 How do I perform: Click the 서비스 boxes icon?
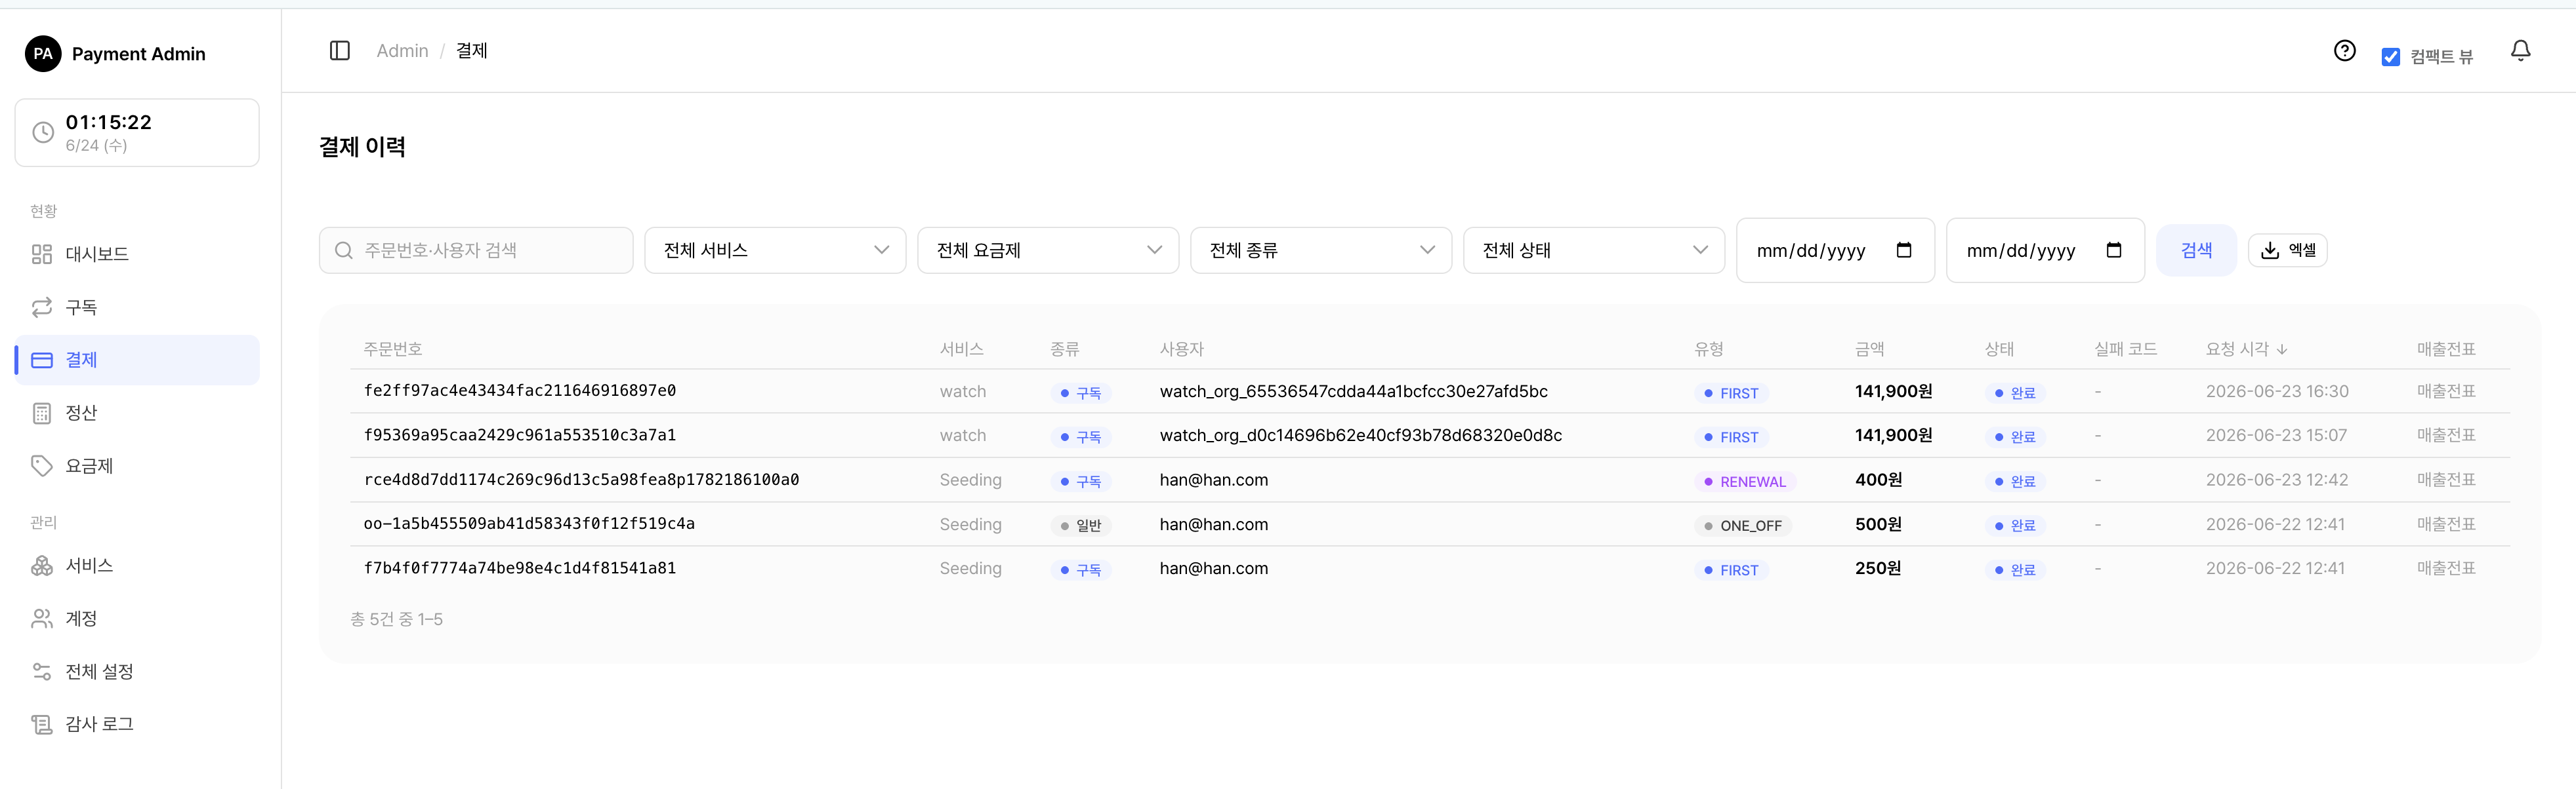[42, 566]
